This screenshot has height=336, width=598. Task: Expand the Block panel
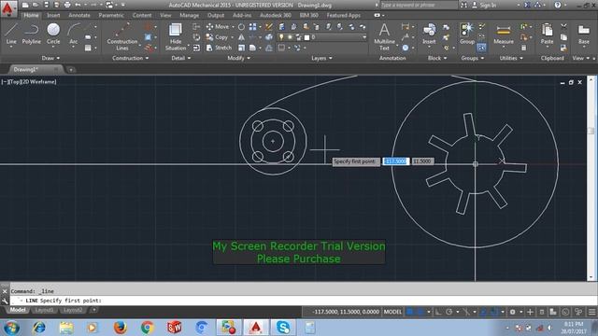pos(436,58)
